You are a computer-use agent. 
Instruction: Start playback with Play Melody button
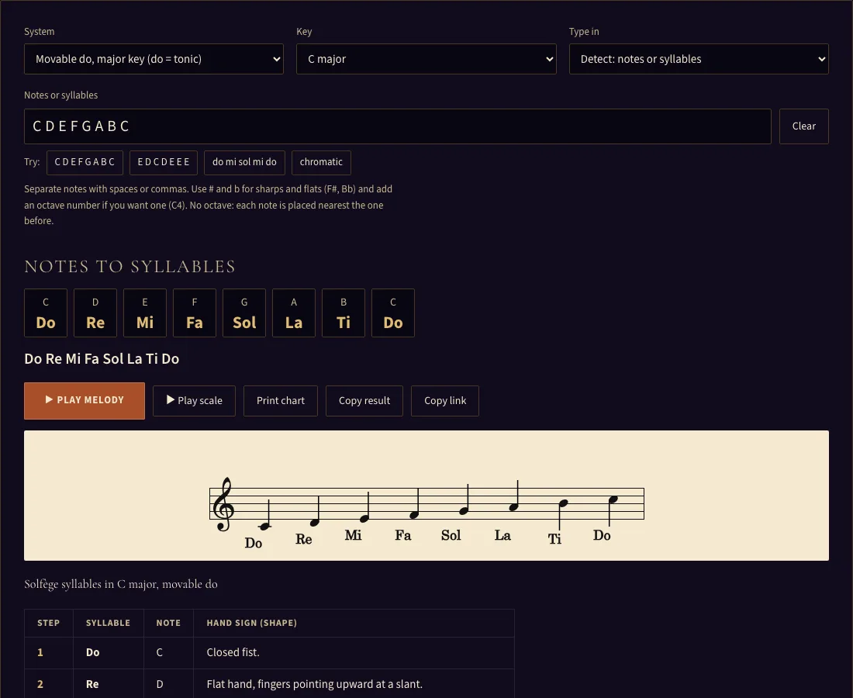tap(85, 400)
